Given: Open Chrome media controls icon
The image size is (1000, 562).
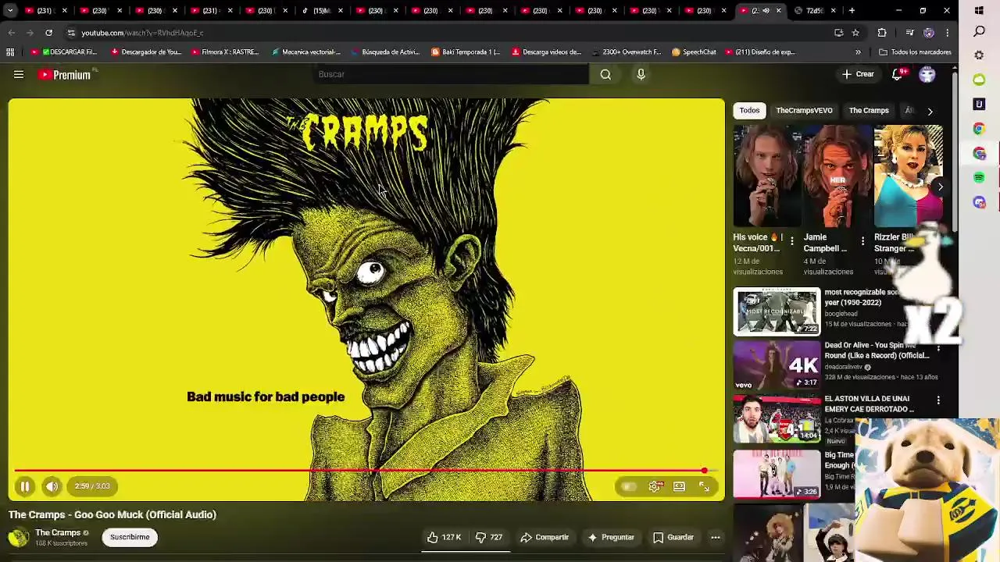Looking at the screenshot, I should click(909, 33).
